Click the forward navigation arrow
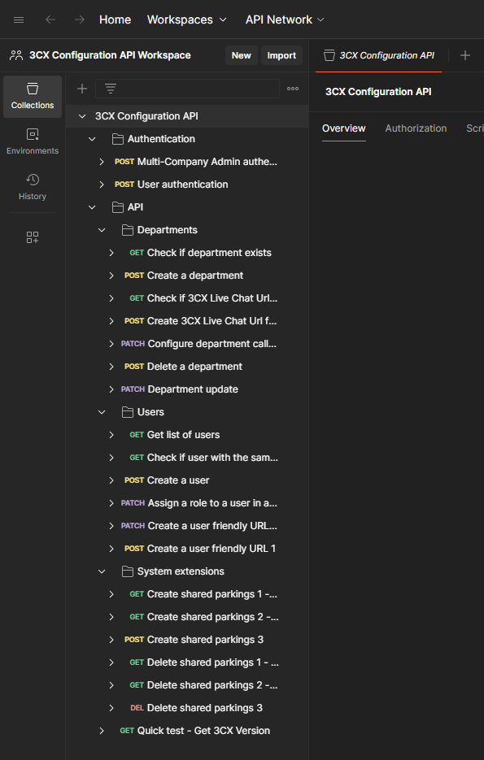 79,20
